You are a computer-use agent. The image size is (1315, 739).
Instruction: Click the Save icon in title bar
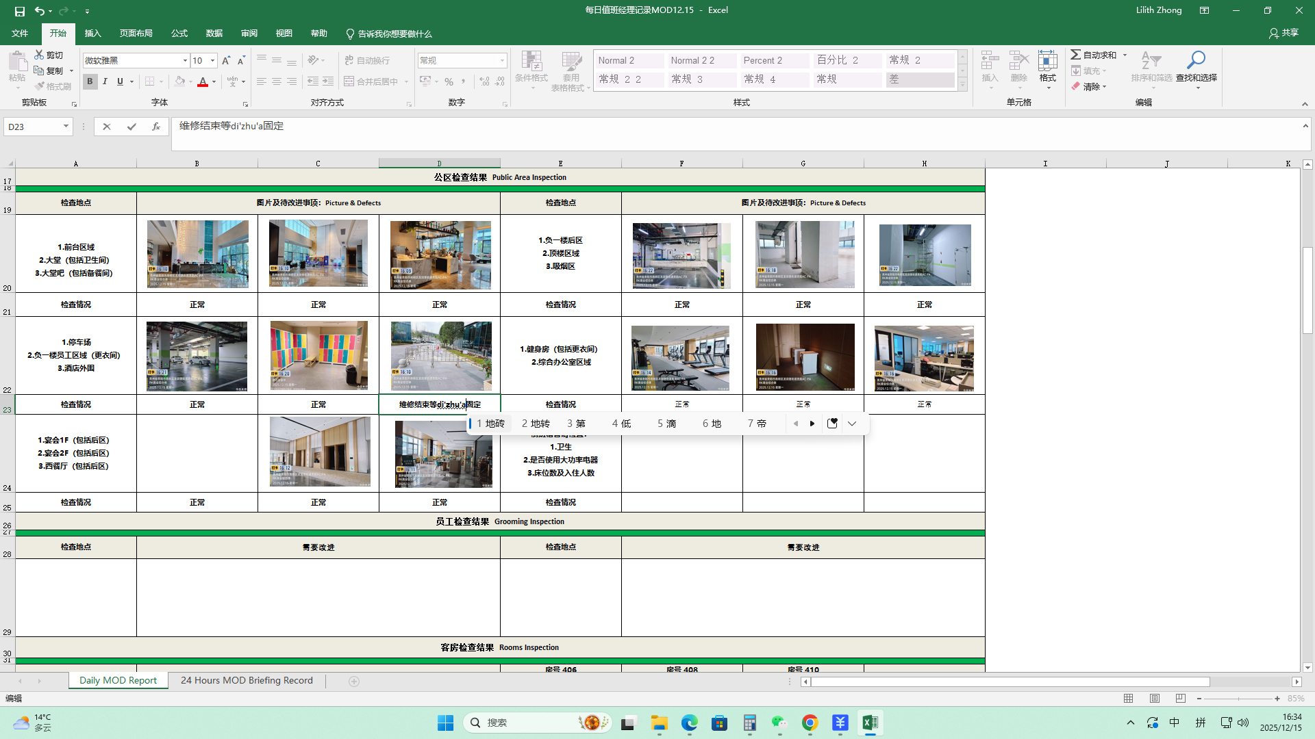click(19, 11)
